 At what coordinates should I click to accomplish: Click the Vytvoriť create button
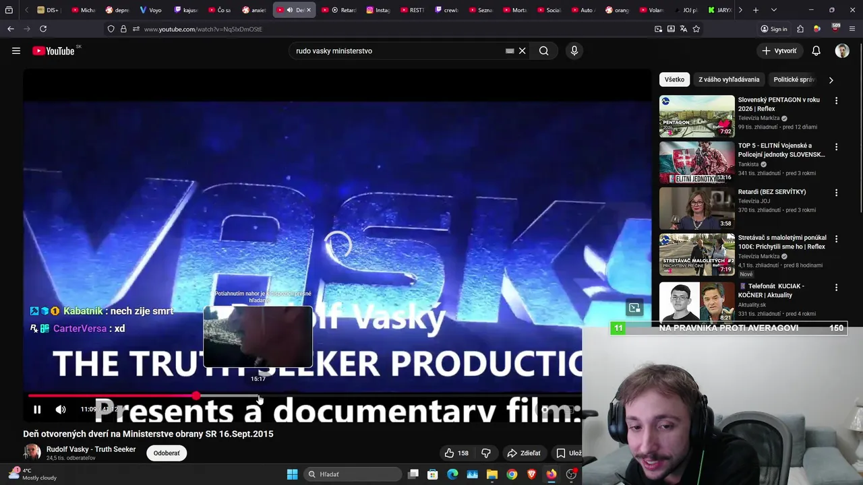point(779,51)
